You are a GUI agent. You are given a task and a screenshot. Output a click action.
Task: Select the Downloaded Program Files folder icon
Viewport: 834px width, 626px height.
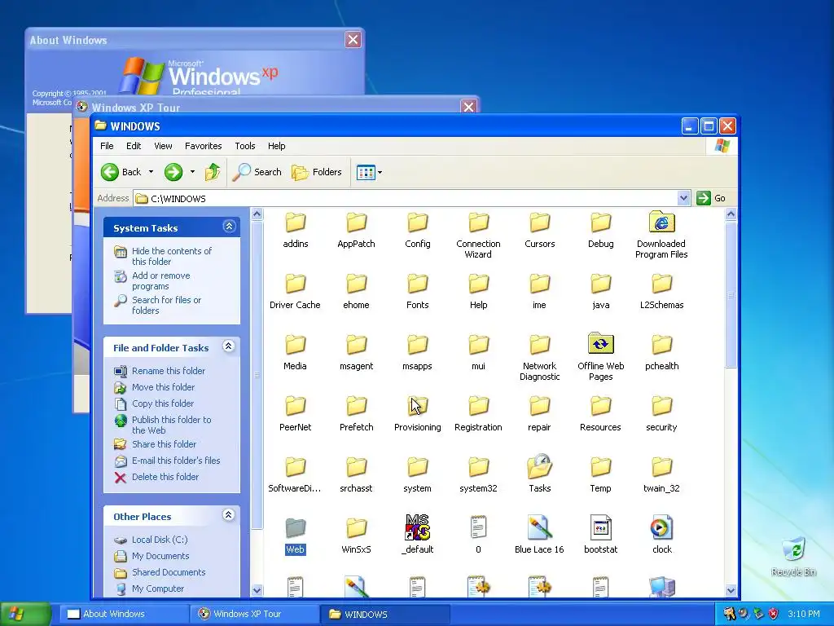coord(661,223)
